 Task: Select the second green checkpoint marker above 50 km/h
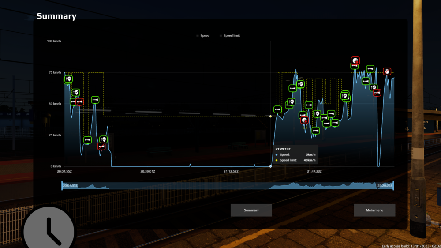coord(76,92)
